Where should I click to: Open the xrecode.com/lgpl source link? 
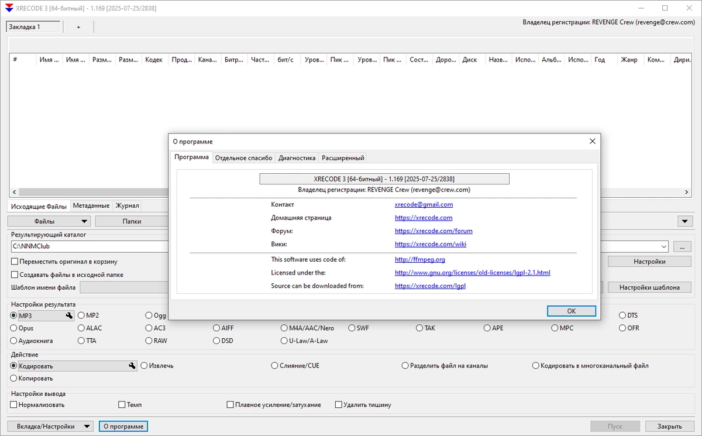click(x=430, y=286)
